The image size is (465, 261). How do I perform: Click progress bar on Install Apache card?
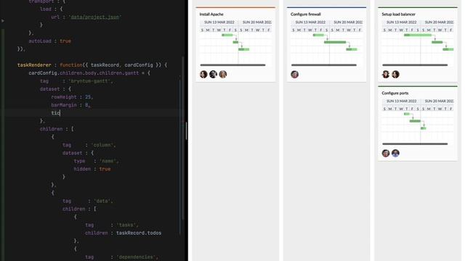(x=232, y=65)
